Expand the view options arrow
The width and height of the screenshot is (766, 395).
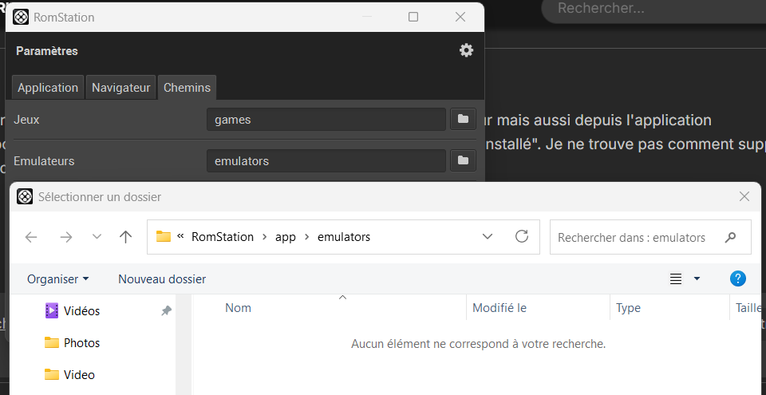click(697, 278)
